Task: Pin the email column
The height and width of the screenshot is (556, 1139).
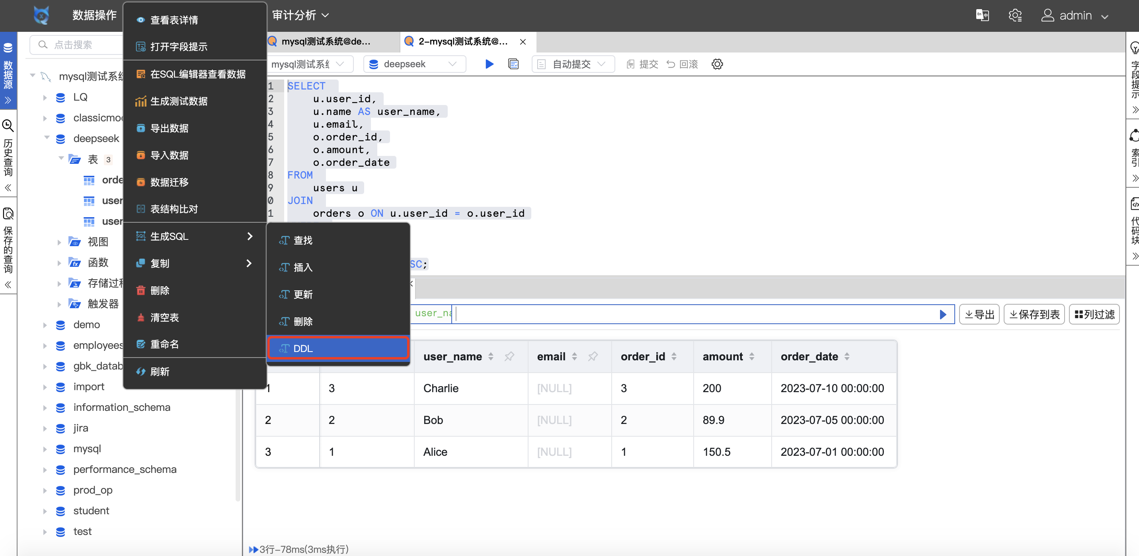Action: (x=593, y=356)
